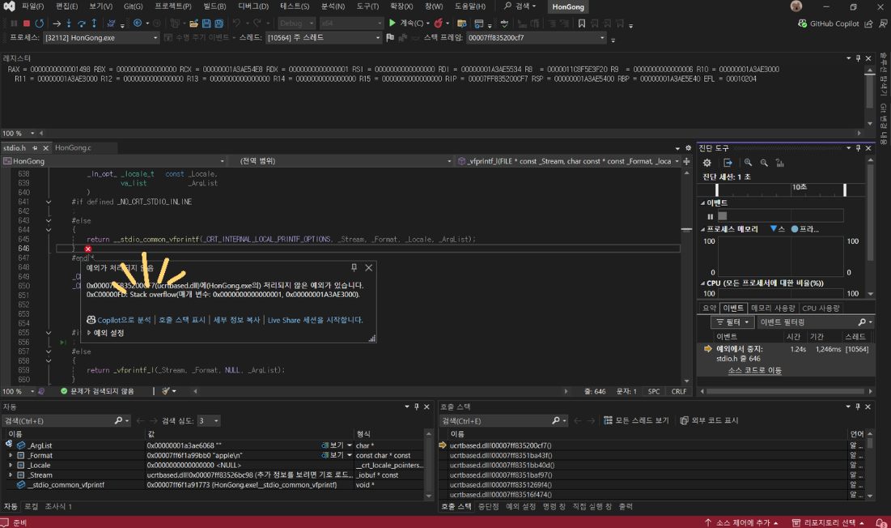891x528 pixels.
Task: Click the diagnostic session timeline ruler
Action: (x=781, y=189)
